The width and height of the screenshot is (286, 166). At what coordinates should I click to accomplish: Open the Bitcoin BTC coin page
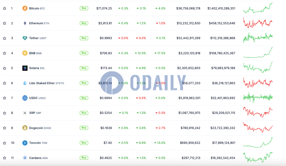(37, 8)
